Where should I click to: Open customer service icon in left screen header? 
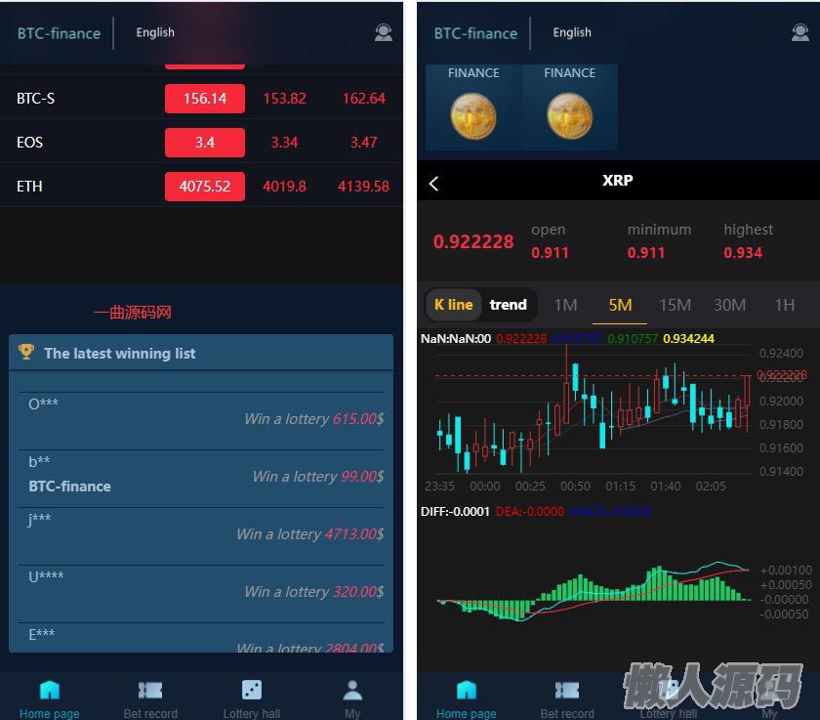[x=384, y=33]
